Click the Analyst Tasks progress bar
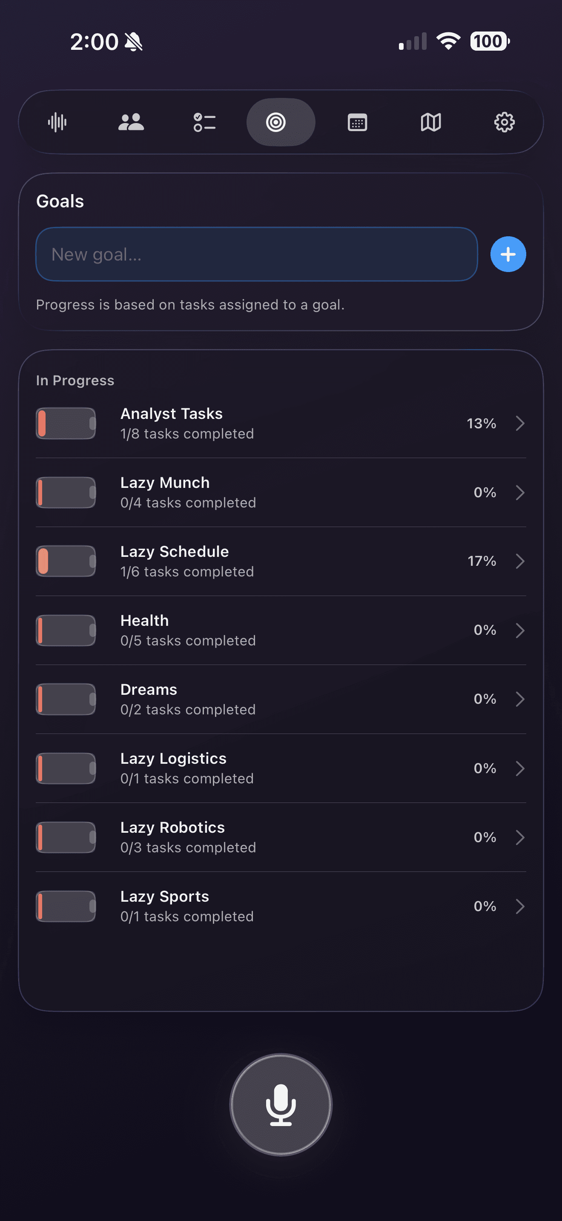The image size is (562, 1221). point(66,423)
